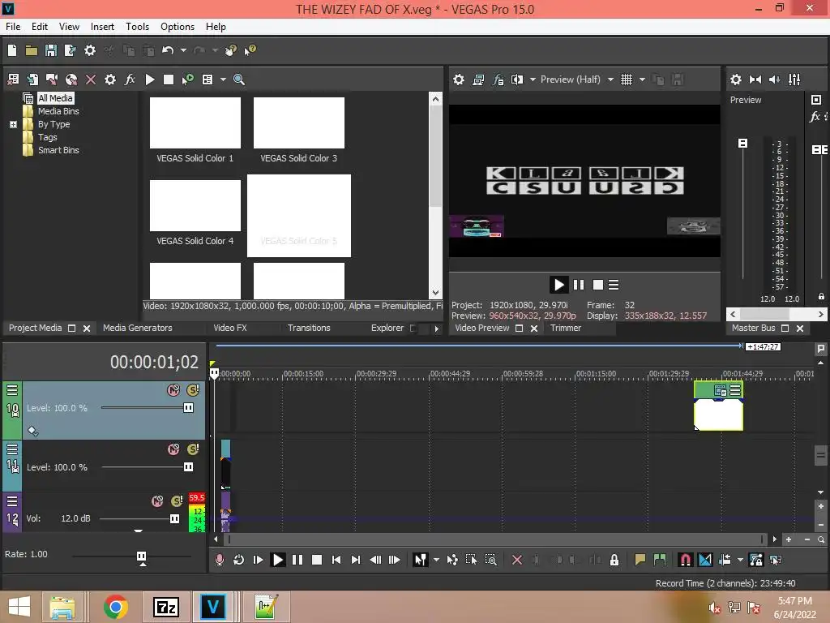Open track 10 hamburger menu
830x623 pixels.
pyautogui.click(x=11, y=390)
